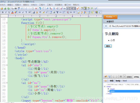Open the 搜索(S) menu
Viewport: 140px width, 103px height.
point(26,5)
